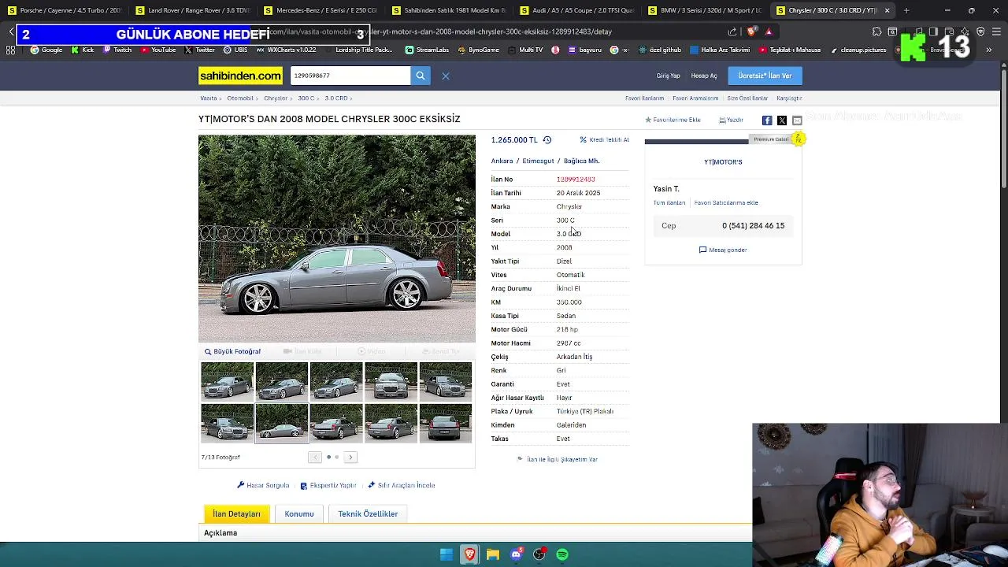Focus the search field containing 1290598677
The height and width of the screenshot is (567, 1008).
click(x=350, y=76)
